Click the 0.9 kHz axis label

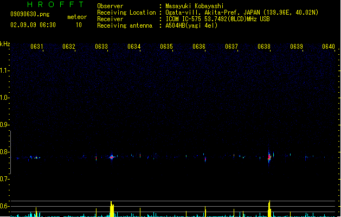(x=4, y=125)
